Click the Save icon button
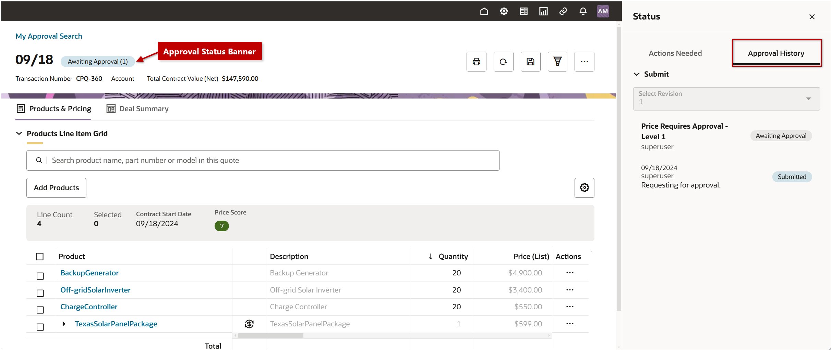Screen dimensions: 832x351 530,62
